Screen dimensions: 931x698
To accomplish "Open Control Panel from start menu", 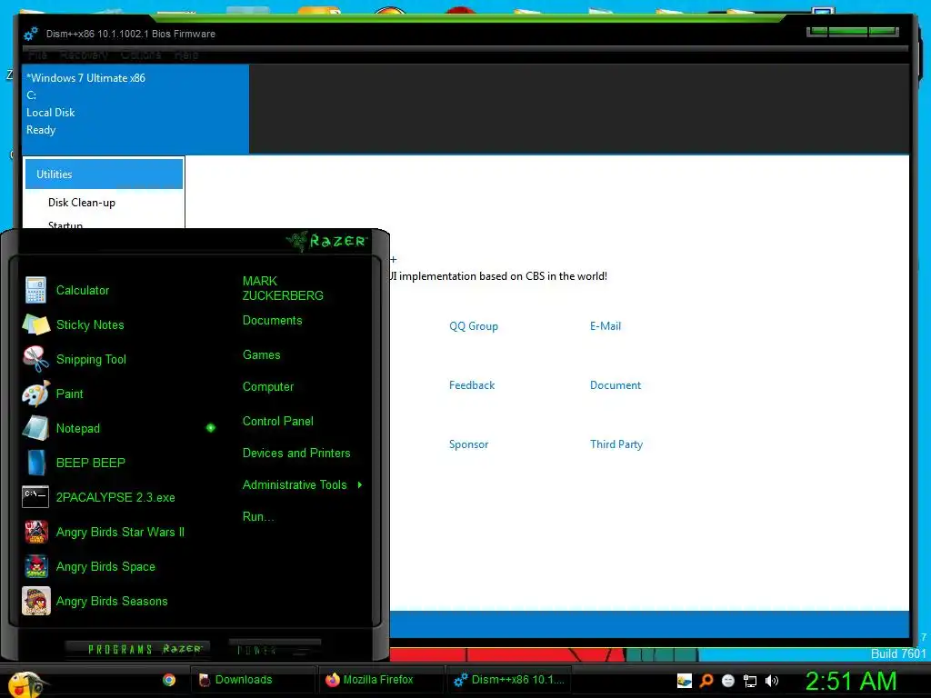I will pyautogui.click(x=278, y=422).
